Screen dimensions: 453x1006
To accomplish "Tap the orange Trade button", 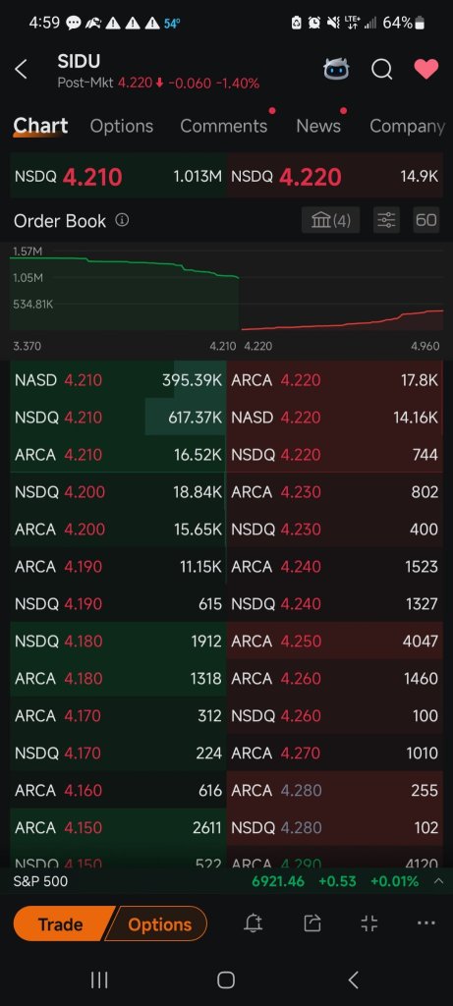I will pyautogui.click(x=60, y=923).
